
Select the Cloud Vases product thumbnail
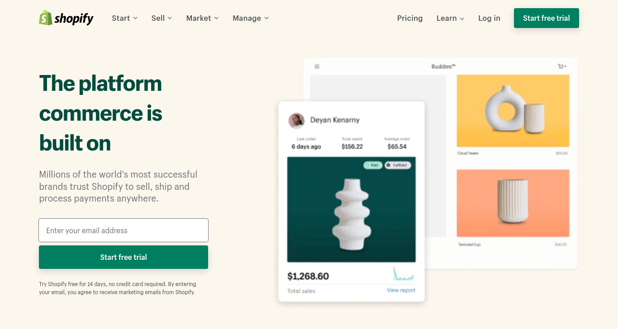coord(513,111)
